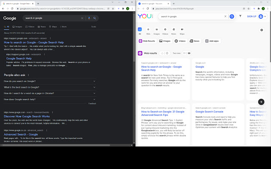Click into You.com search input field

click(191, 16)
